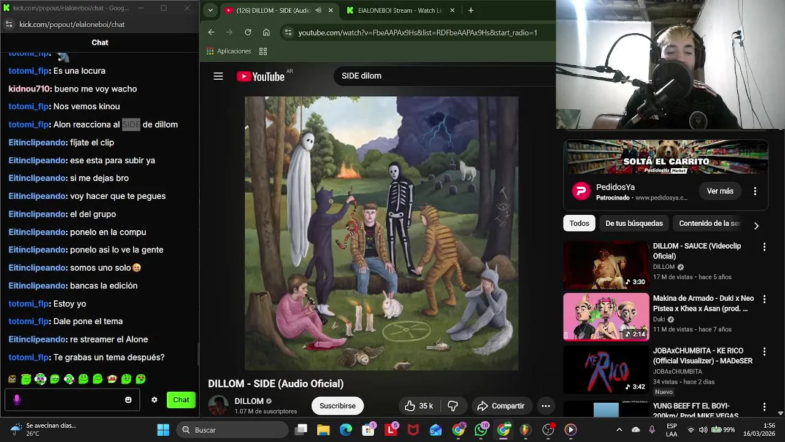
Task: Click the YouTube address bar URL
Action: pyautogui.click(x=418, y=33)
